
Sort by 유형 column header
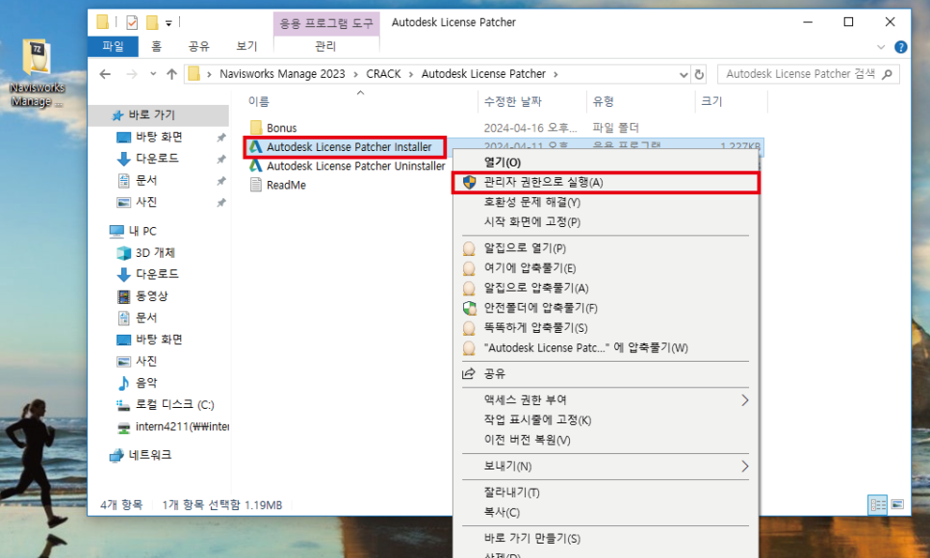tap(604, 101)
